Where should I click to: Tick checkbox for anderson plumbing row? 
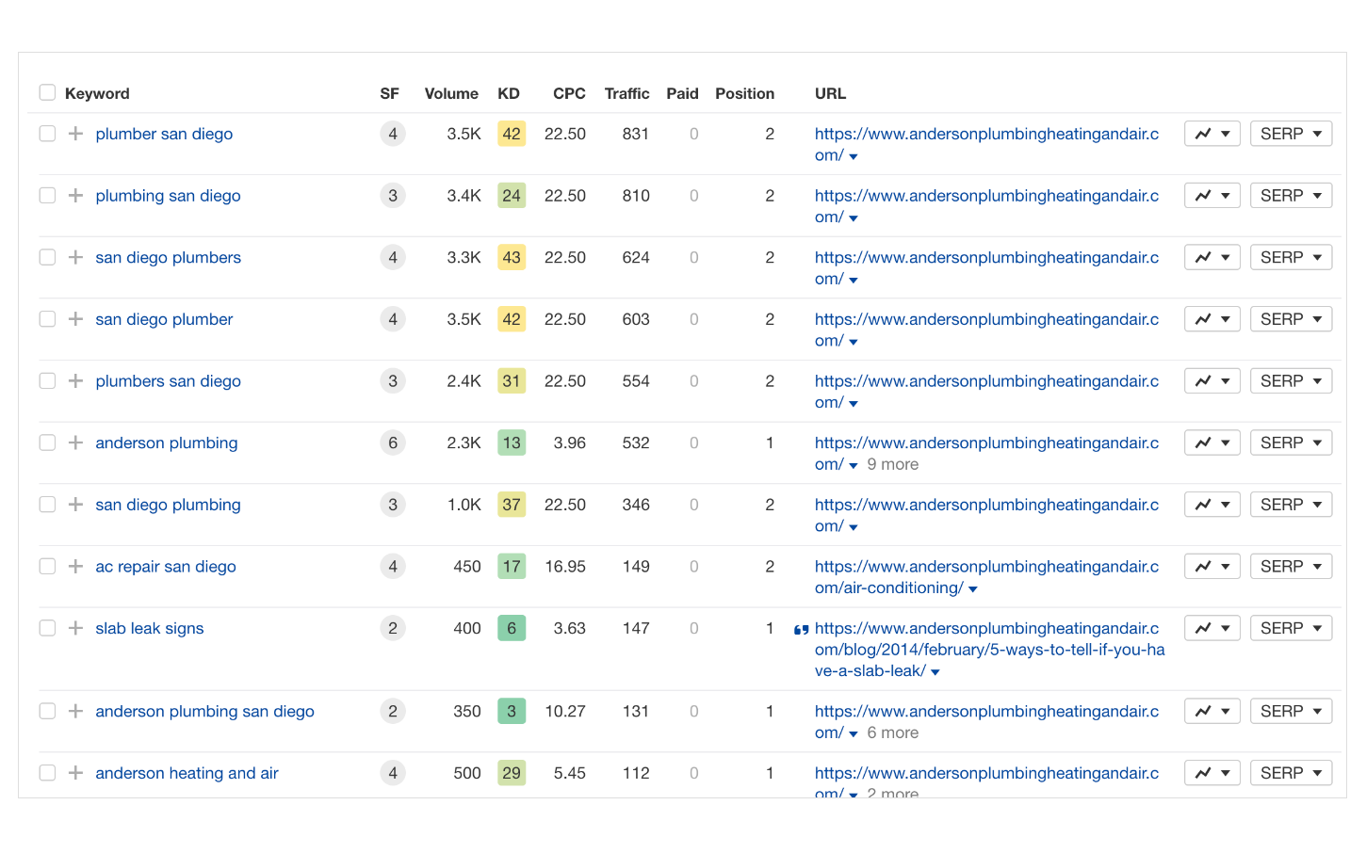click(47, 443)
